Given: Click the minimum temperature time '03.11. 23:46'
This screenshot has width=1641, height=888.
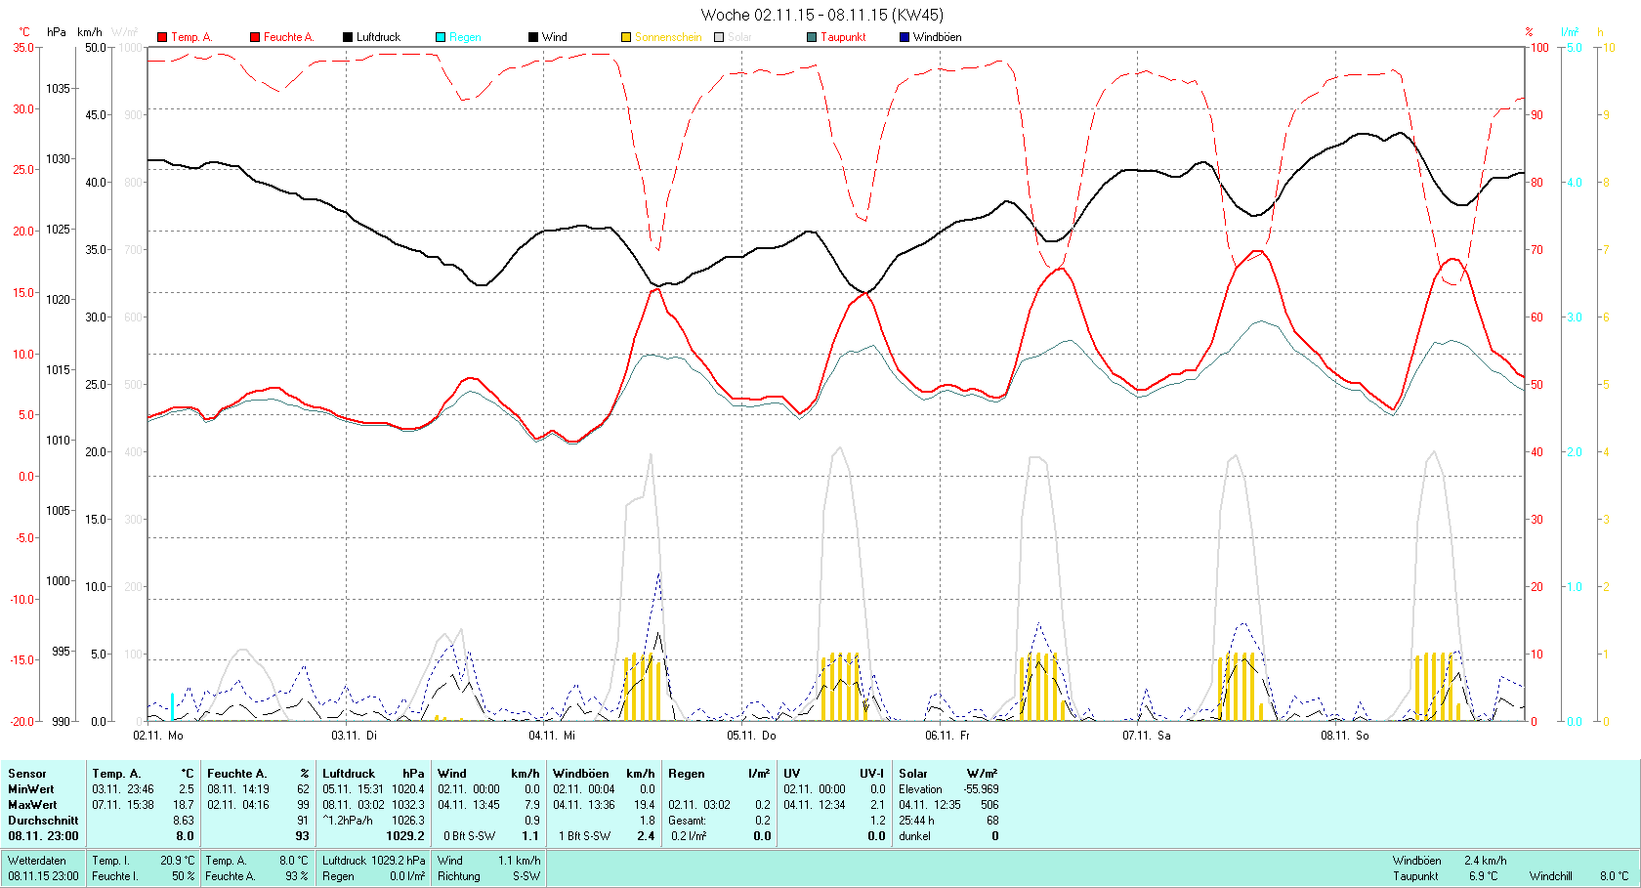Looking at the screenshot, I should (123, 789).
